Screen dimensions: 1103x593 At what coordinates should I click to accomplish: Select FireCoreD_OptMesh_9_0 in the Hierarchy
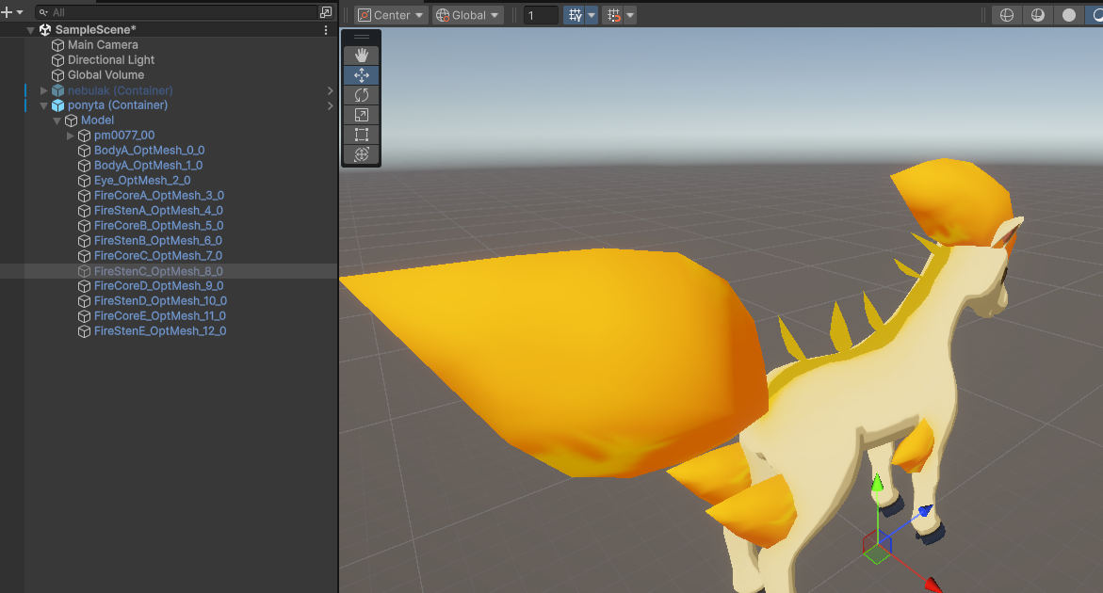point(159,286)
